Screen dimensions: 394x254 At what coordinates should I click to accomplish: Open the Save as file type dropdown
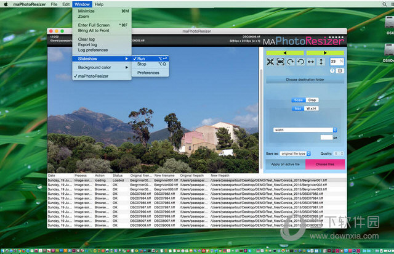(295, 154)
